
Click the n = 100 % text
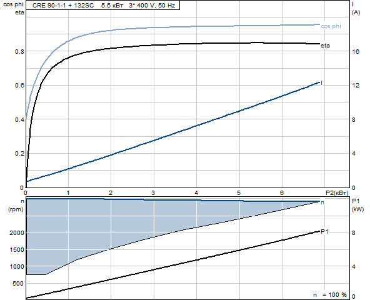point(330,294)
